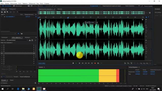This screenshot has height=91, width=162.
Task: Move playhead to next marker button
Action: point(92,63)
